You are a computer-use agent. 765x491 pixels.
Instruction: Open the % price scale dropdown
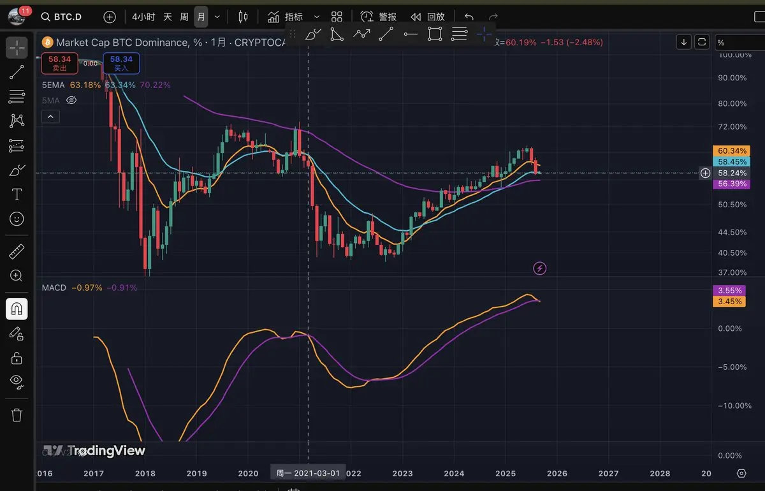click(x=738, y=43)
